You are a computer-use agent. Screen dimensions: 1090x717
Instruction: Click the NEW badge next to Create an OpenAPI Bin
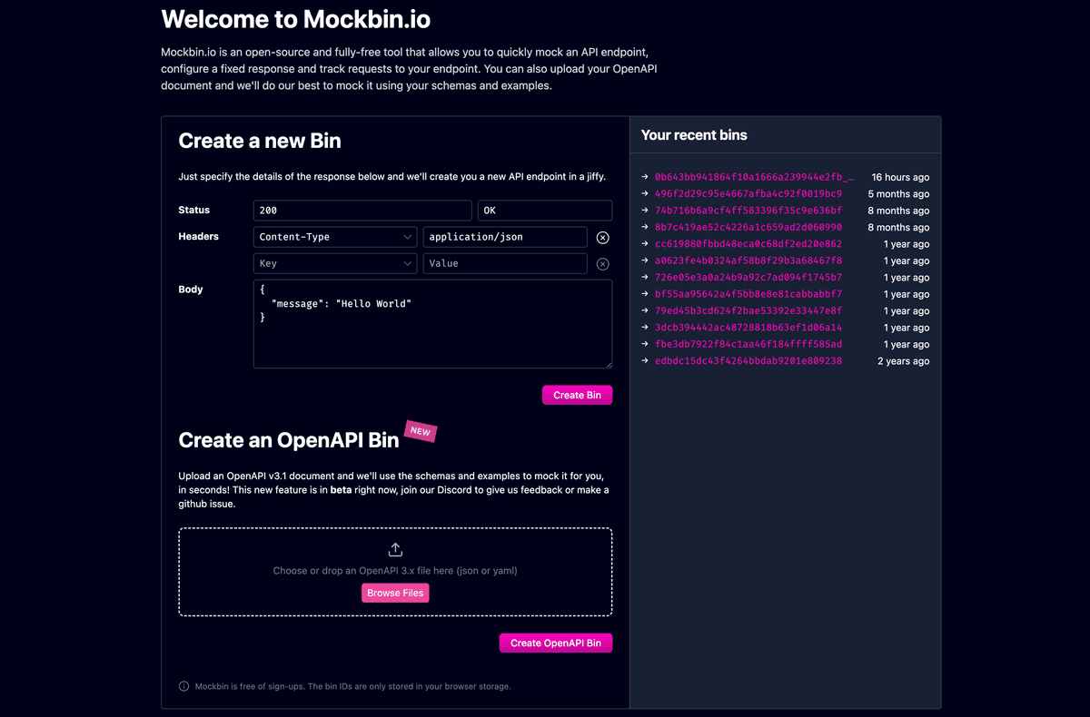pyautogui.click(x=420, y=430)
